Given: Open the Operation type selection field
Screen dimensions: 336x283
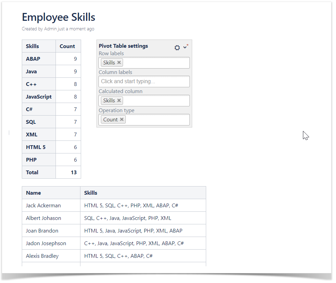Looking at the screenshot, I should pyautogui.click(x=157, y=120).
